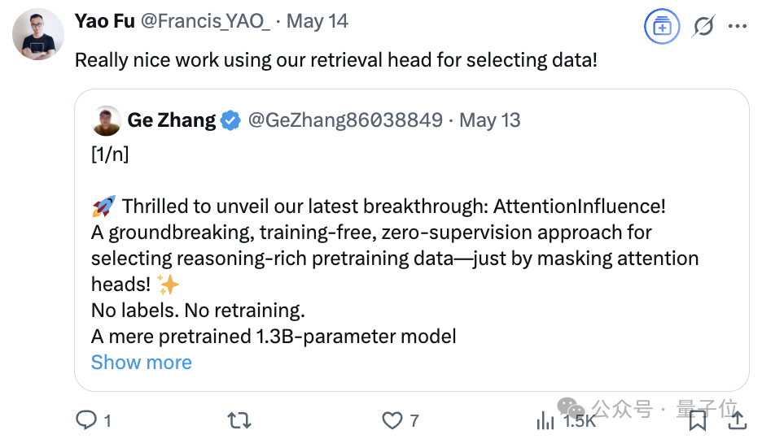
Task: Open Yao Fu's profile picture
Action: (x=38, y=34)
